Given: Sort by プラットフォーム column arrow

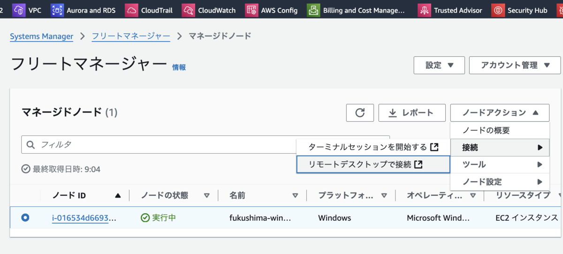Looking at the screenshot, I should coord(384,195).
